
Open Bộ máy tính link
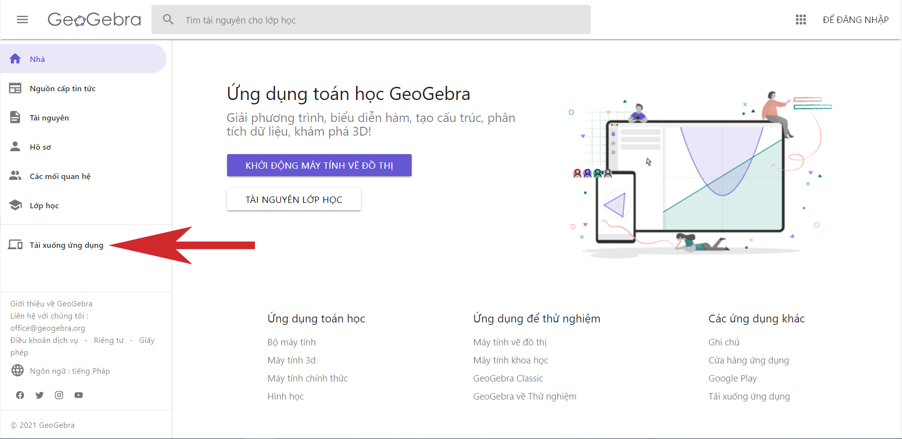[x=292, y=342]
